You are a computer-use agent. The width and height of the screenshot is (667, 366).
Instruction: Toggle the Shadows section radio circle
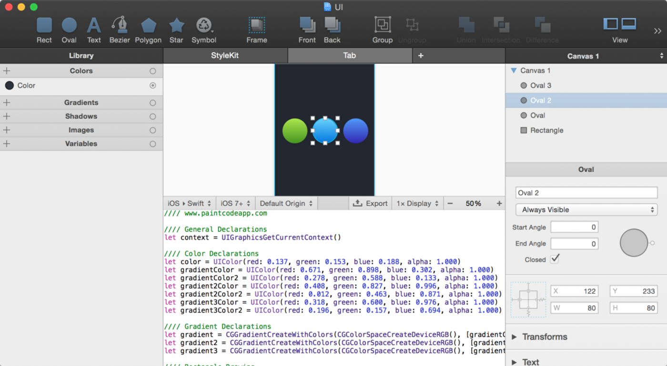click(152, 117)
